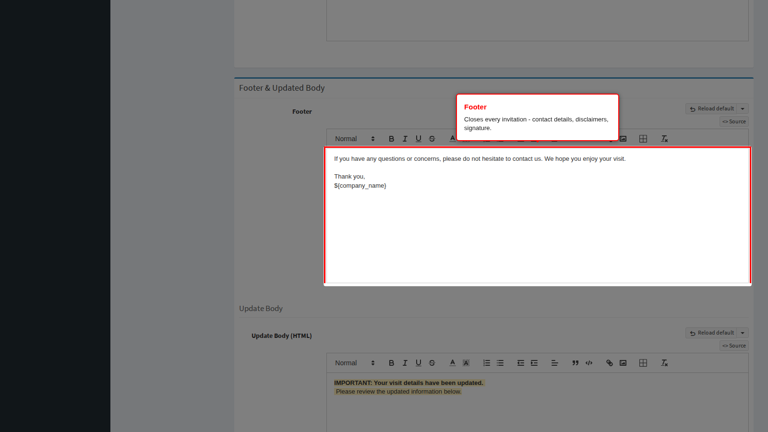Decrease indent in the Update Body toolbar
The width and height of the screenshot is (768, 432).
[520, 363]
